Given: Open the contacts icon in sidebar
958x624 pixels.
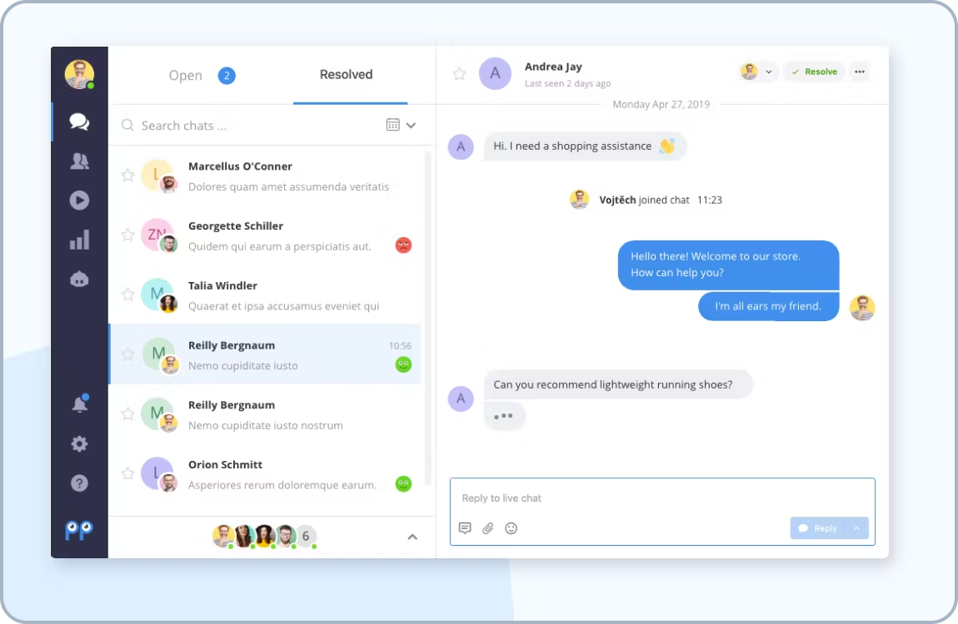Looking at the screenshot, I should (79, 161).
